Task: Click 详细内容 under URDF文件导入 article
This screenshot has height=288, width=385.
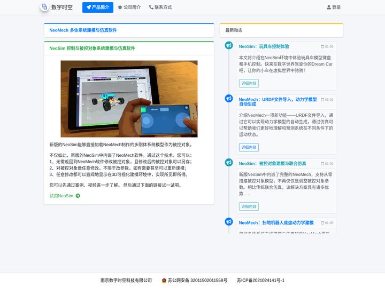Action: point(249,147)
